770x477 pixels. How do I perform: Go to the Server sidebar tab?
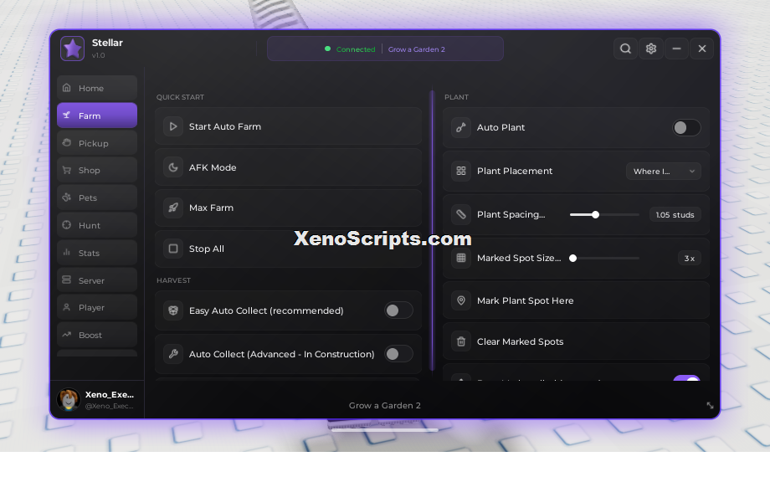[97, 280]
